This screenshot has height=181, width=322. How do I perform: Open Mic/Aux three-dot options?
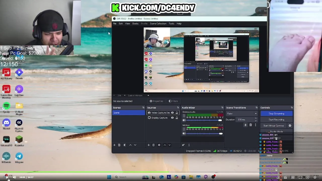[x=184, y=129]
